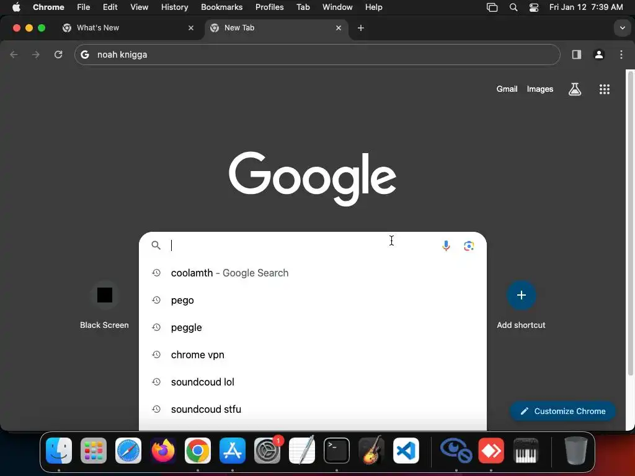Click the page vertical scrollbar
The width and height of the screenshot is (635, 476).
pyautogui.click(x=630, y=224)
